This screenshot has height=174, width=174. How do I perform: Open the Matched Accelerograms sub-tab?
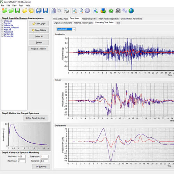pyautogui.click(x=84, y=23)
